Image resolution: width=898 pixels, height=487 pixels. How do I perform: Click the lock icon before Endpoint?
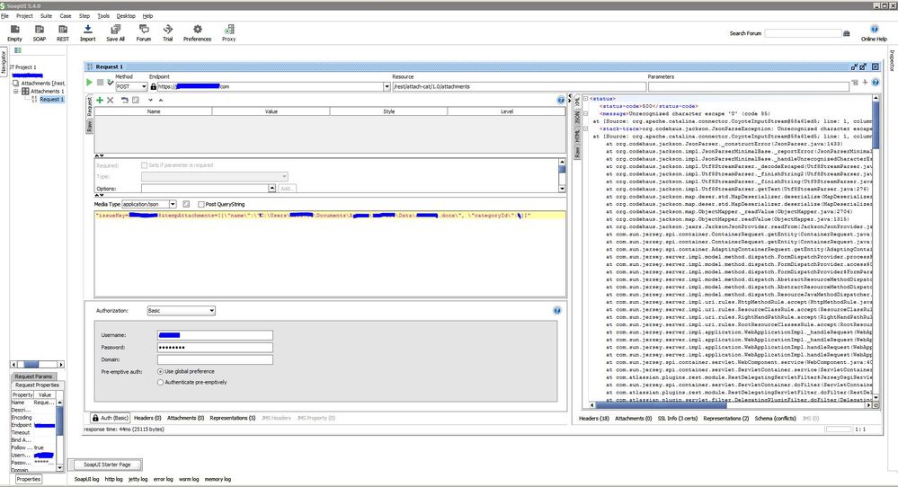coord(153,86)
